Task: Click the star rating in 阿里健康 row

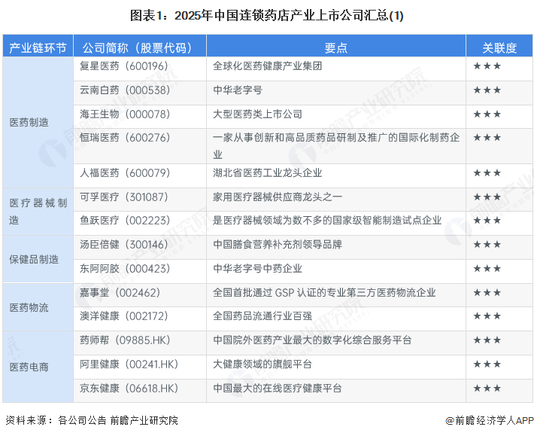Action: pos(487,364)
